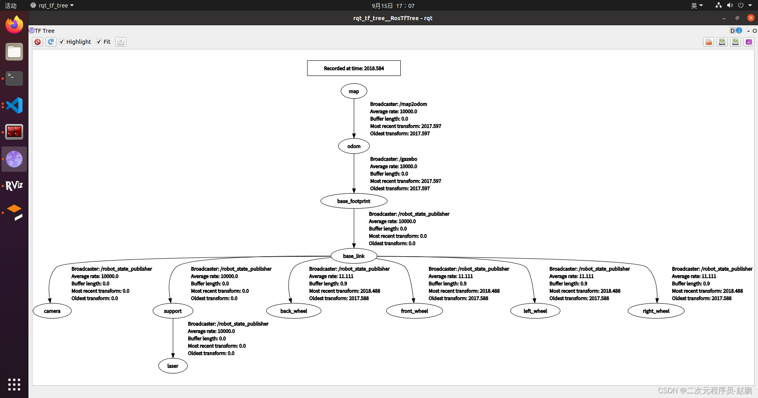Open RViz from the dock
Image resolution: width=758 pixels, height=398 pixels.
[14, 186]
